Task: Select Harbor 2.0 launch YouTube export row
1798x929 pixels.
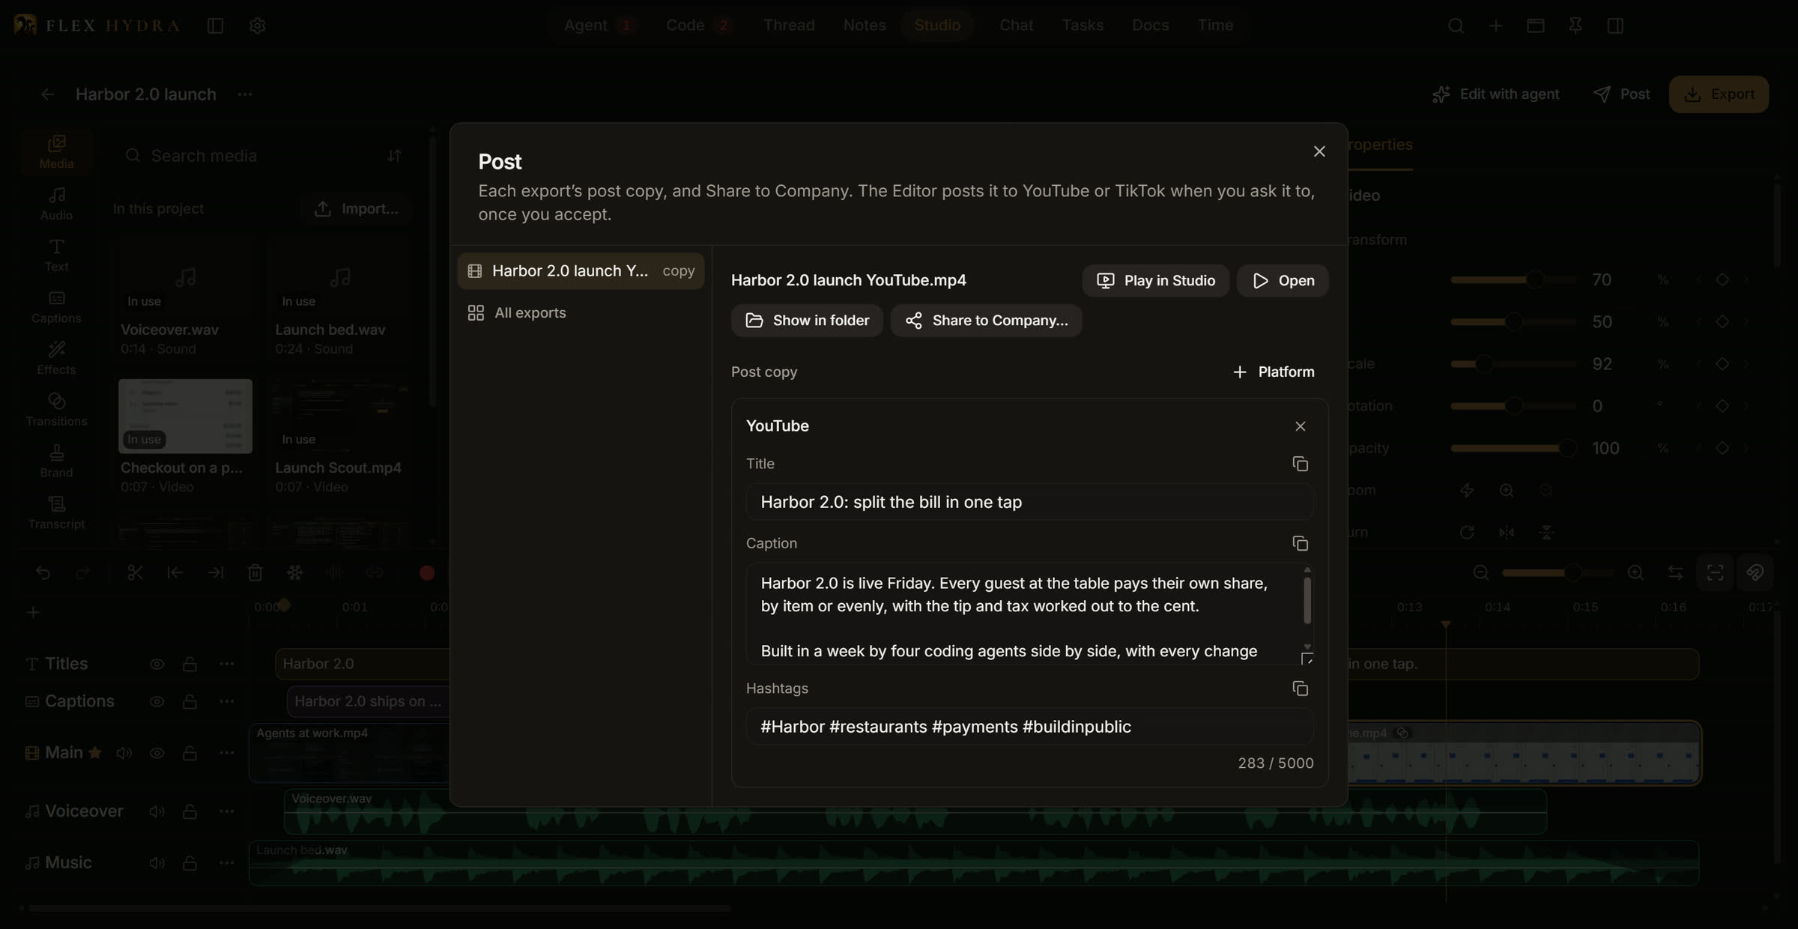Action: (581, 270)
